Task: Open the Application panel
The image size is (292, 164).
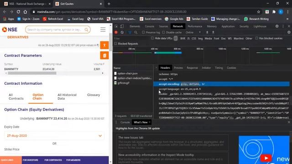Action: tap(228, 26)
